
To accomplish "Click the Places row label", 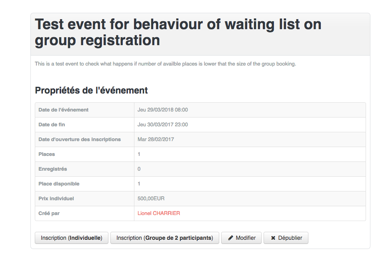I will (x=47, y=154).
